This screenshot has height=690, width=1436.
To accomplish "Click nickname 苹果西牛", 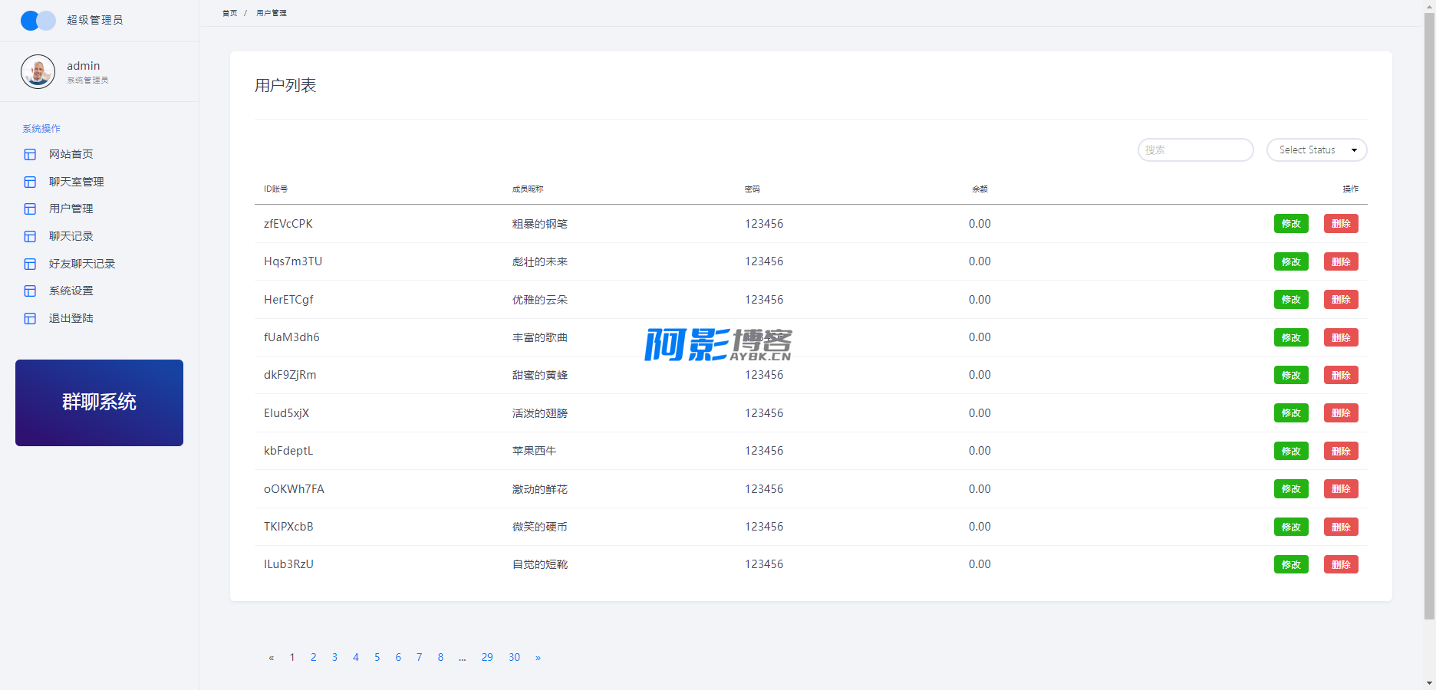I will coord(535,451).
